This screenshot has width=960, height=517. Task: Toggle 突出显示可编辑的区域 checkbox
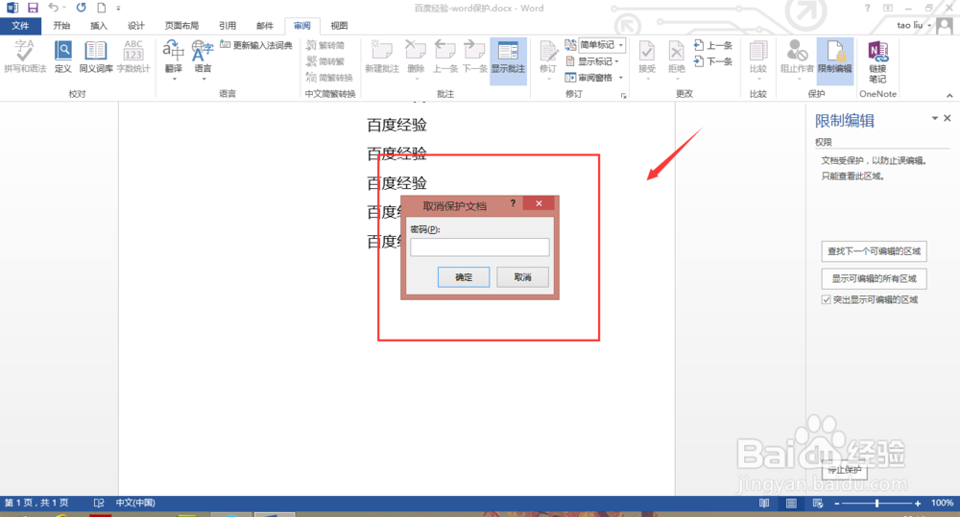point(826,300)
